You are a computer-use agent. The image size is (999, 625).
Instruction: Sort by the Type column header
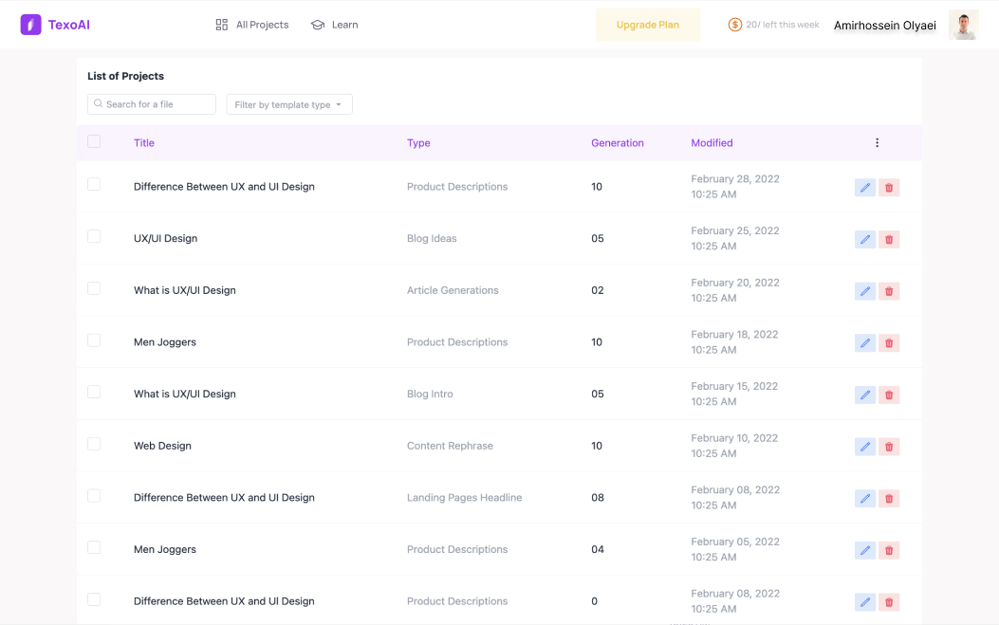tap(418, 142)
